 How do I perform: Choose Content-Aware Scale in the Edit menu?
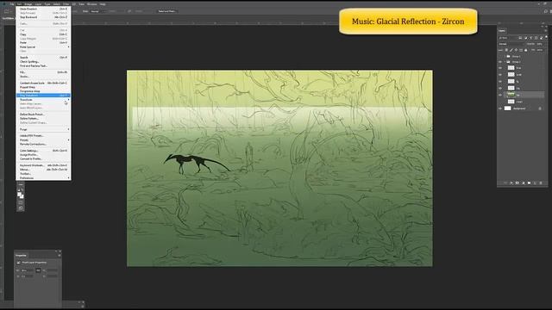click(x=43, y=83)
